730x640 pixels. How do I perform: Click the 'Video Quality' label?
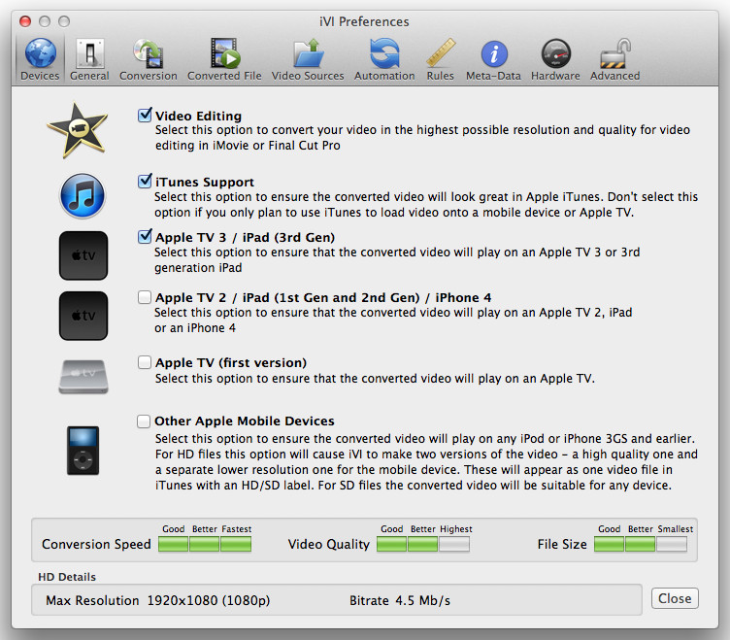click(329, 544)
